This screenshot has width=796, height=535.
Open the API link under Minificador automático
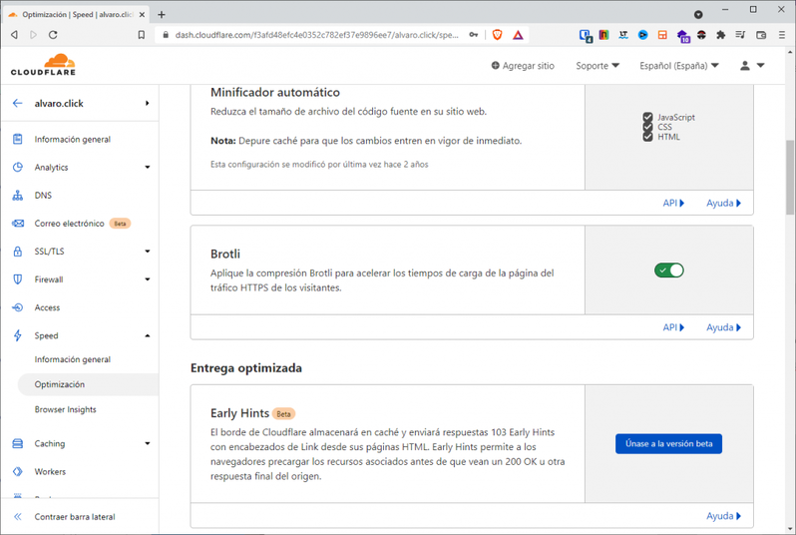(x=673, y=203)
